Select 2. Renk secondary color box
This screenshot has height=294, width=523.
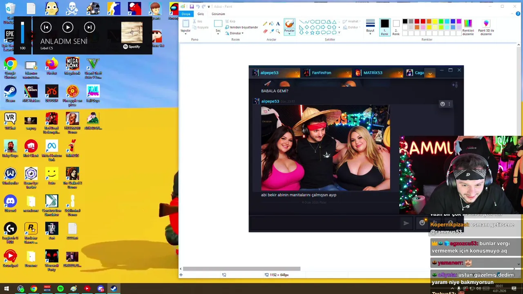pos(396,27)
